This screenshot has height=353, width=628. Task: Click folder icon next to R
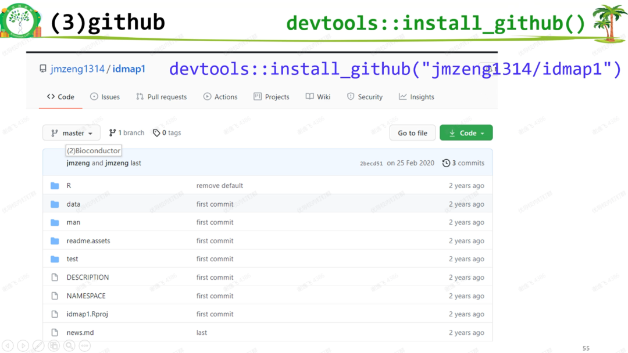55,185
